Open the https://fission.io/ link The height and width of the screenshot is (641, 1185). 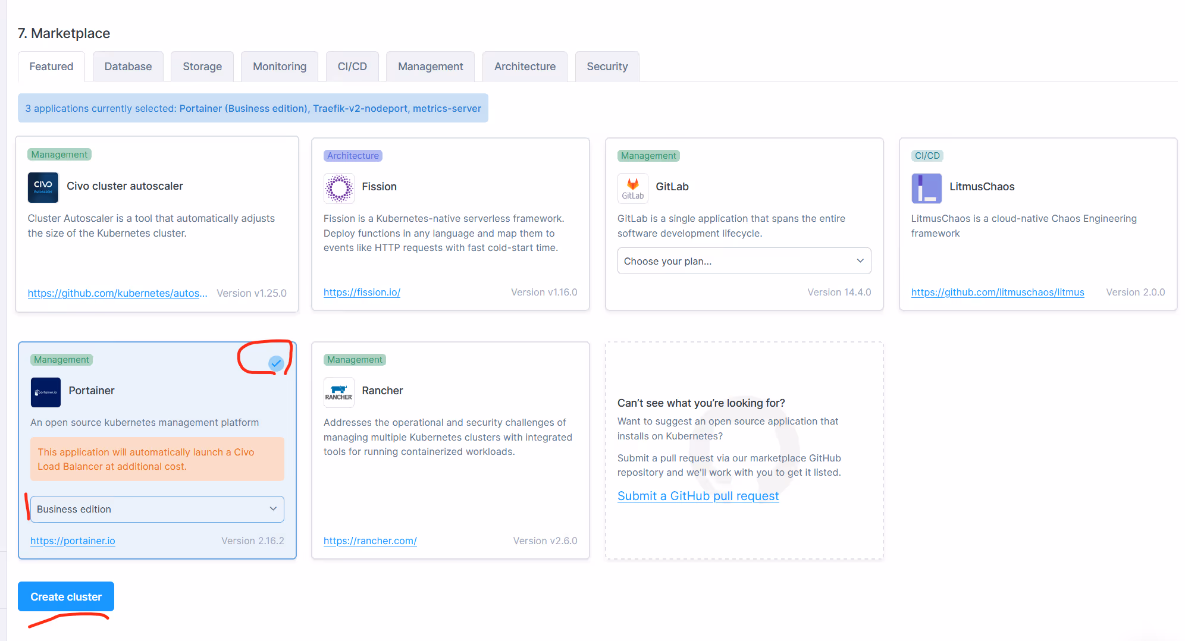(362, 292)
